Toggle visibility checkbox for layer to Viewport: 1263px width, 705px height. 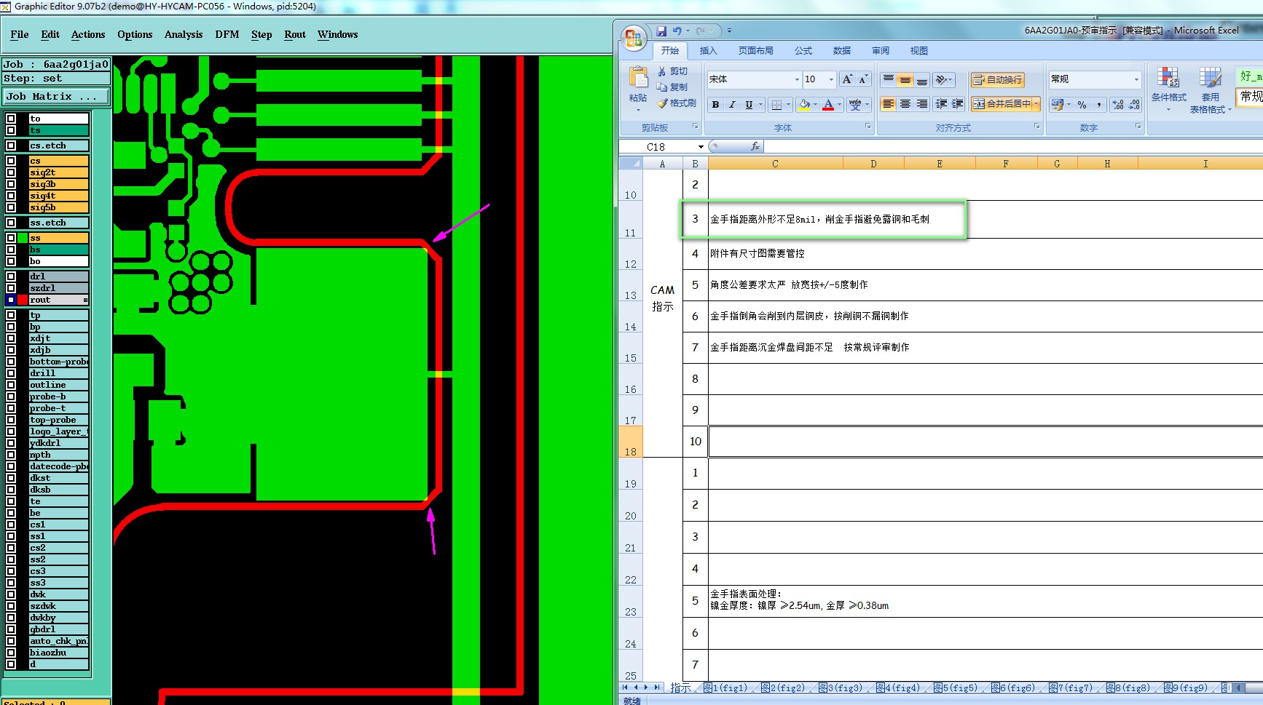click(x=11, y=119)
